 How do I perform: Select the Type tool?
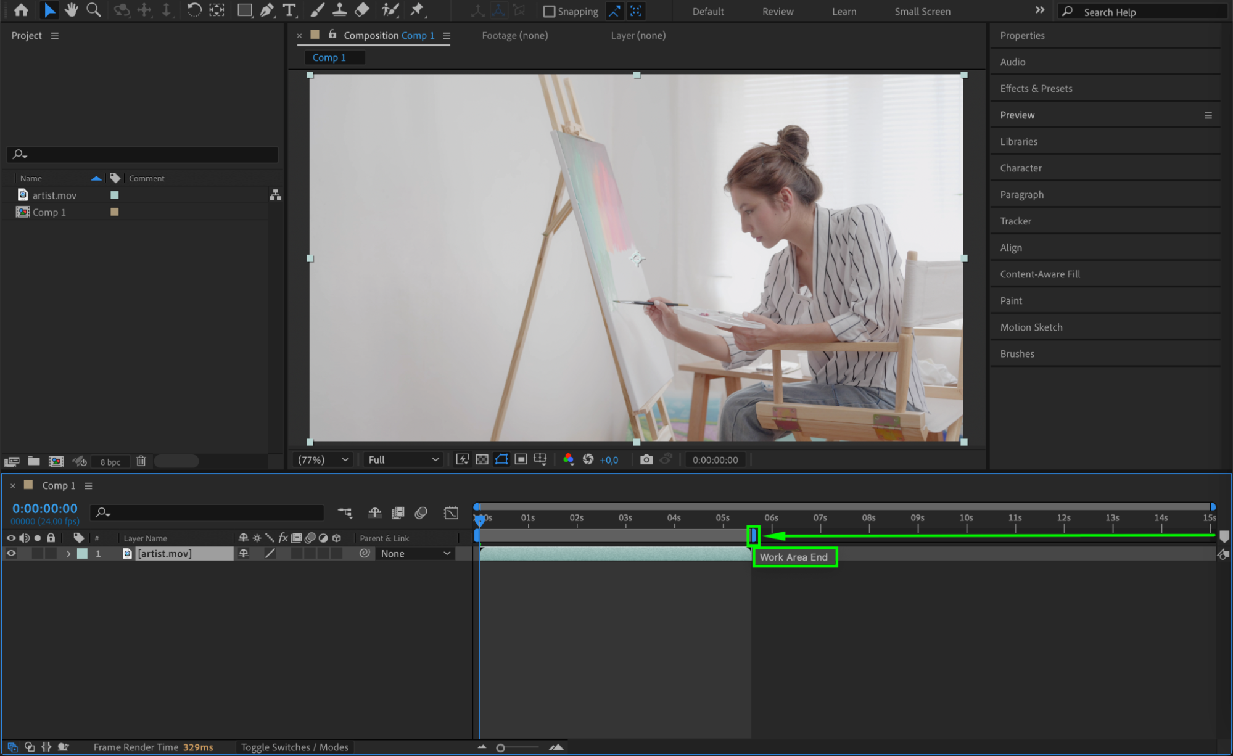[289, 10]
